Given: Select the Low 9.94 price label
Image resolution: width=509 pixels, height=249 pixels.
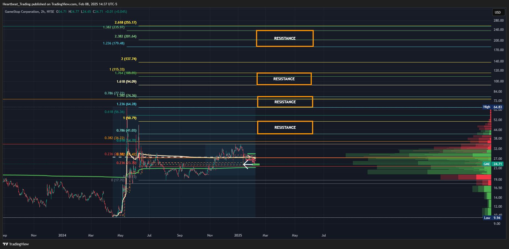Looking at the screenshot, I should (493, 218).
